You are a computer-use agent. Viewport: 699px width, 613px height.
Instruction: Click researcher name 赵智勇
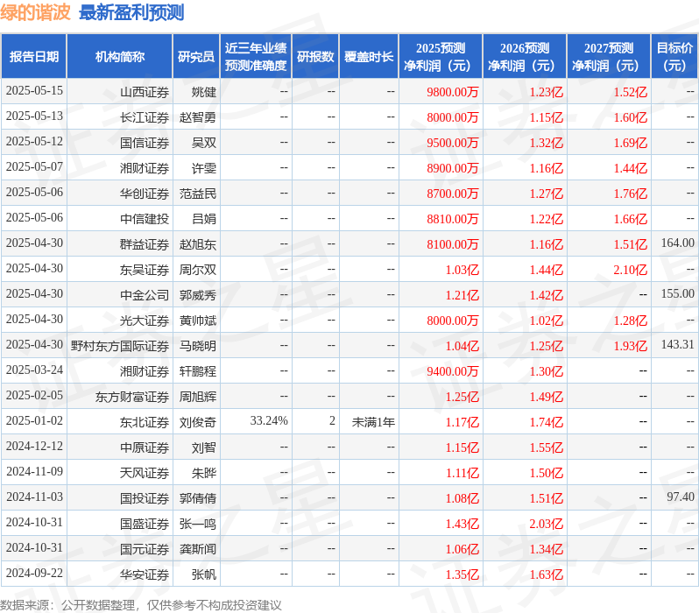(x=198, y=117)
